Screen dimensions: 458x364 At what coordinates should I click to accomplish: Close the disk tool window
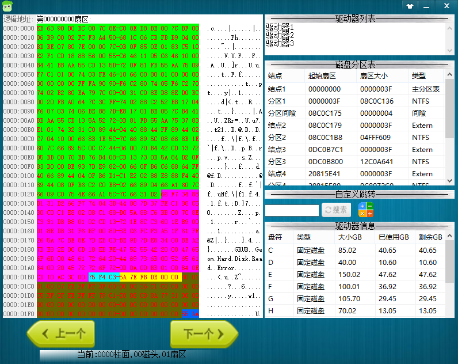(446, 6)
